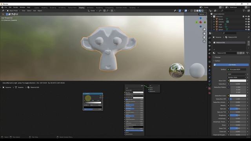The width and height of the screenshot is (251, 141).
Task: Click red X axis on navigation gizmo
Action: (x=200, y=22)
